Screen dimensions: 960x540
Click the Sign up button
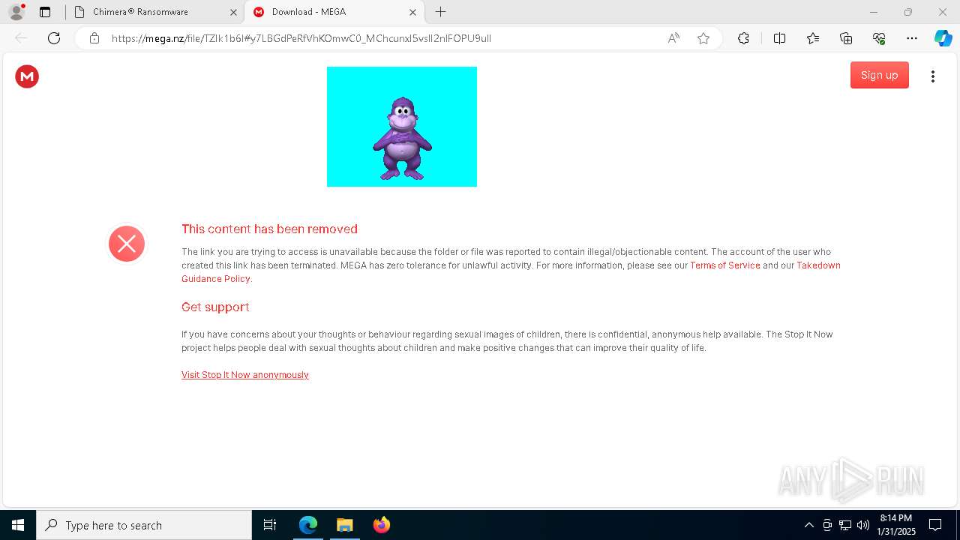(879, 75)
